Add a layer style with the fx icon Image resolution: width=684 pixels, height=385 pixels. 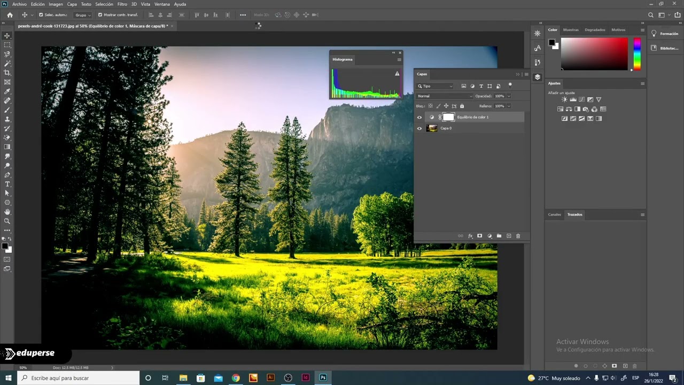pos(470,236)
